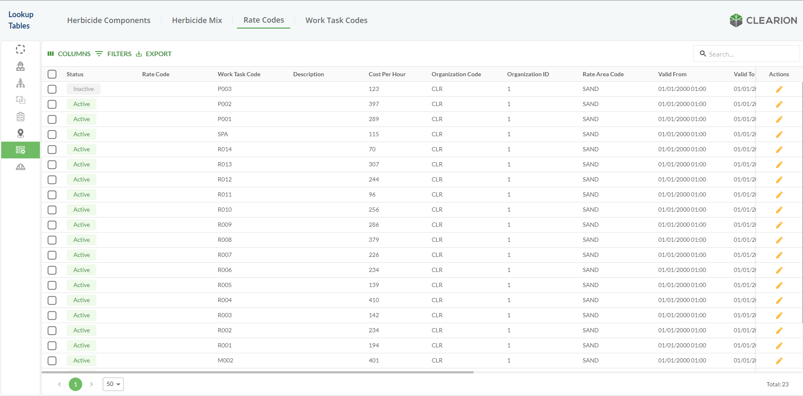Open the overlapping shapes sidebar icon
Image resolution: width=803 pixels, height=396 pixels.
coord(20,100)
